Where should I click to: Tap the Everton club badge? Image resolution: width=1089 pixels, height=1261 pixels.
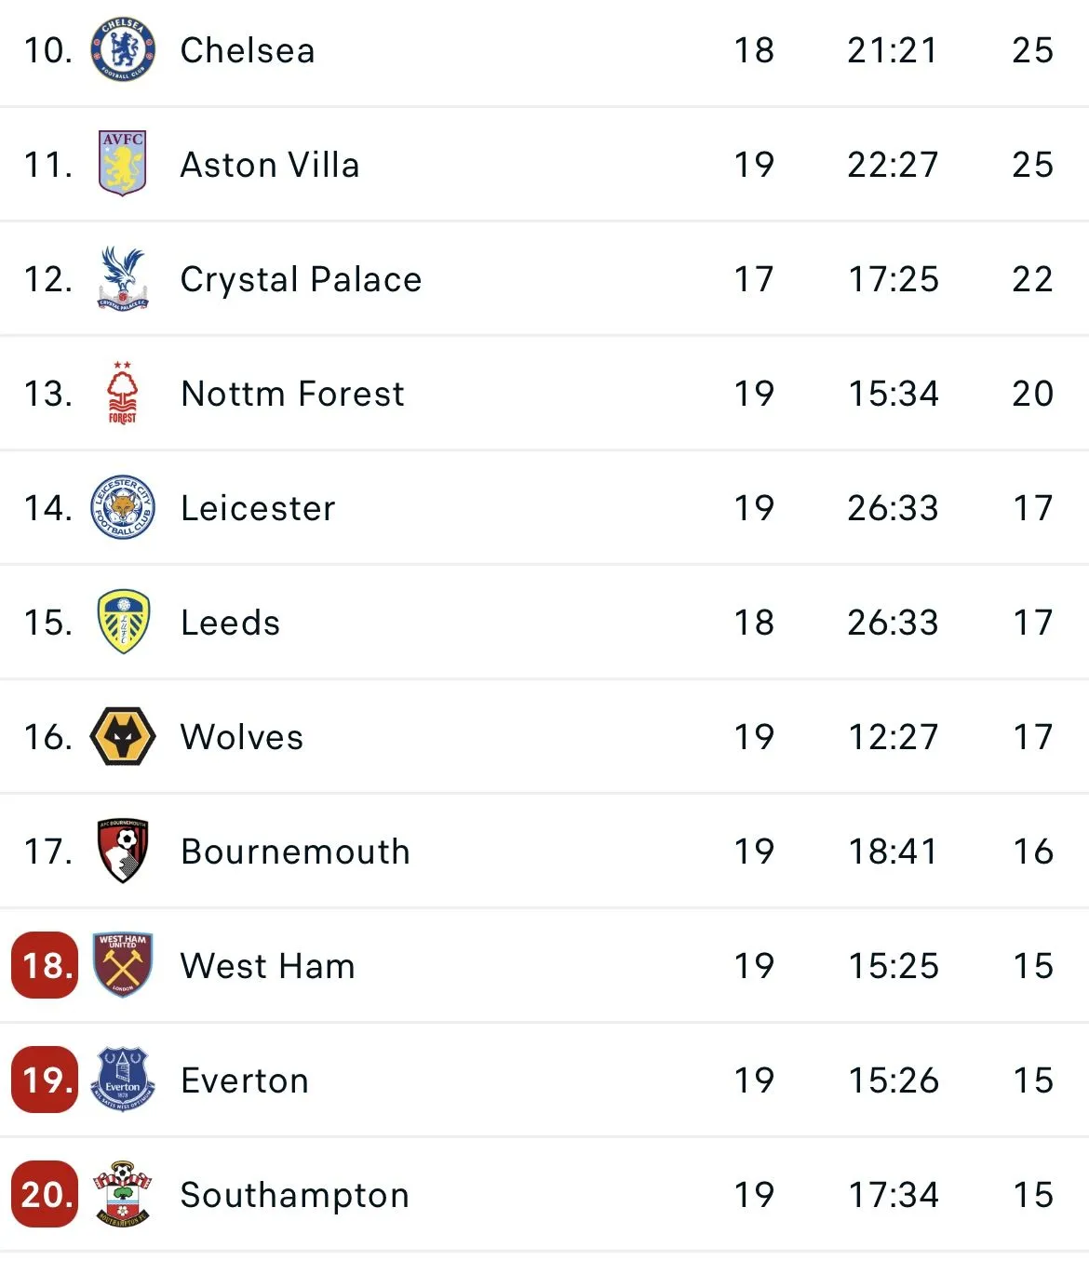click(x=123, y=1080)
